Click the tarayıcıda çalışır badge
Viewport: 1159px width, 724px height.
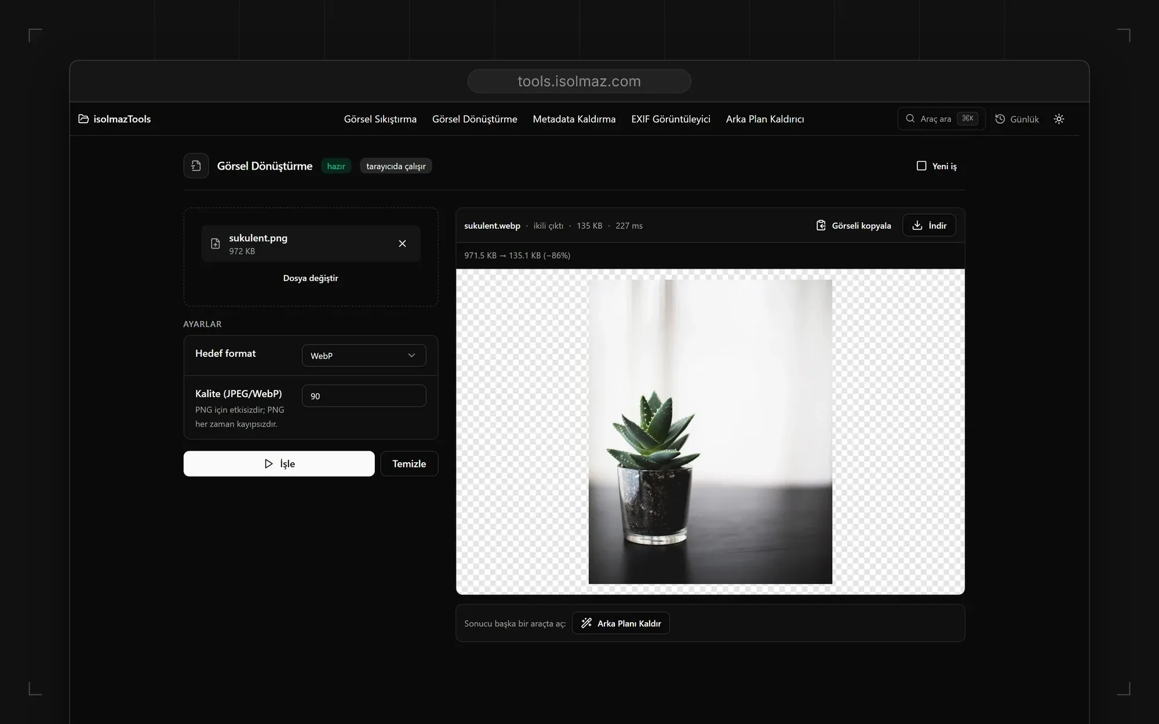pos(396,166)
